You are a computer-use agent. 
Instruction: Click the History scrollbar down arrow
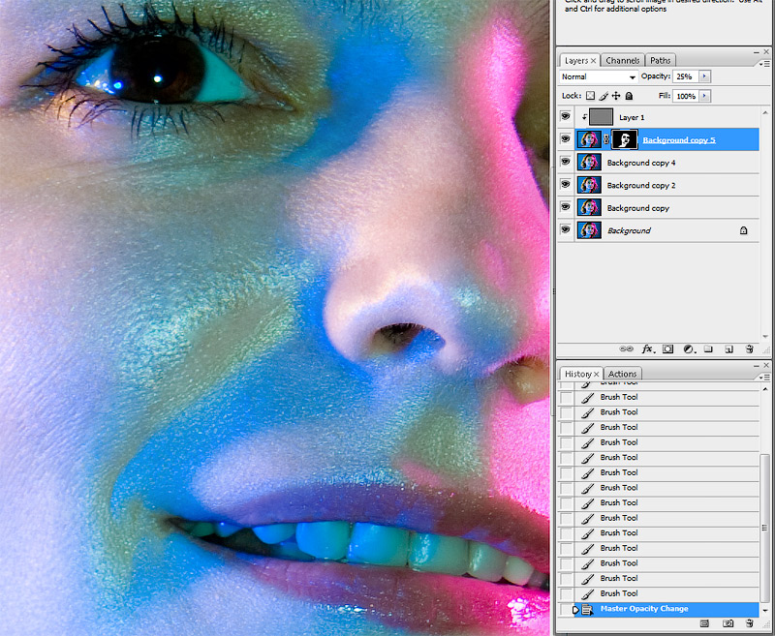point(764,611)
